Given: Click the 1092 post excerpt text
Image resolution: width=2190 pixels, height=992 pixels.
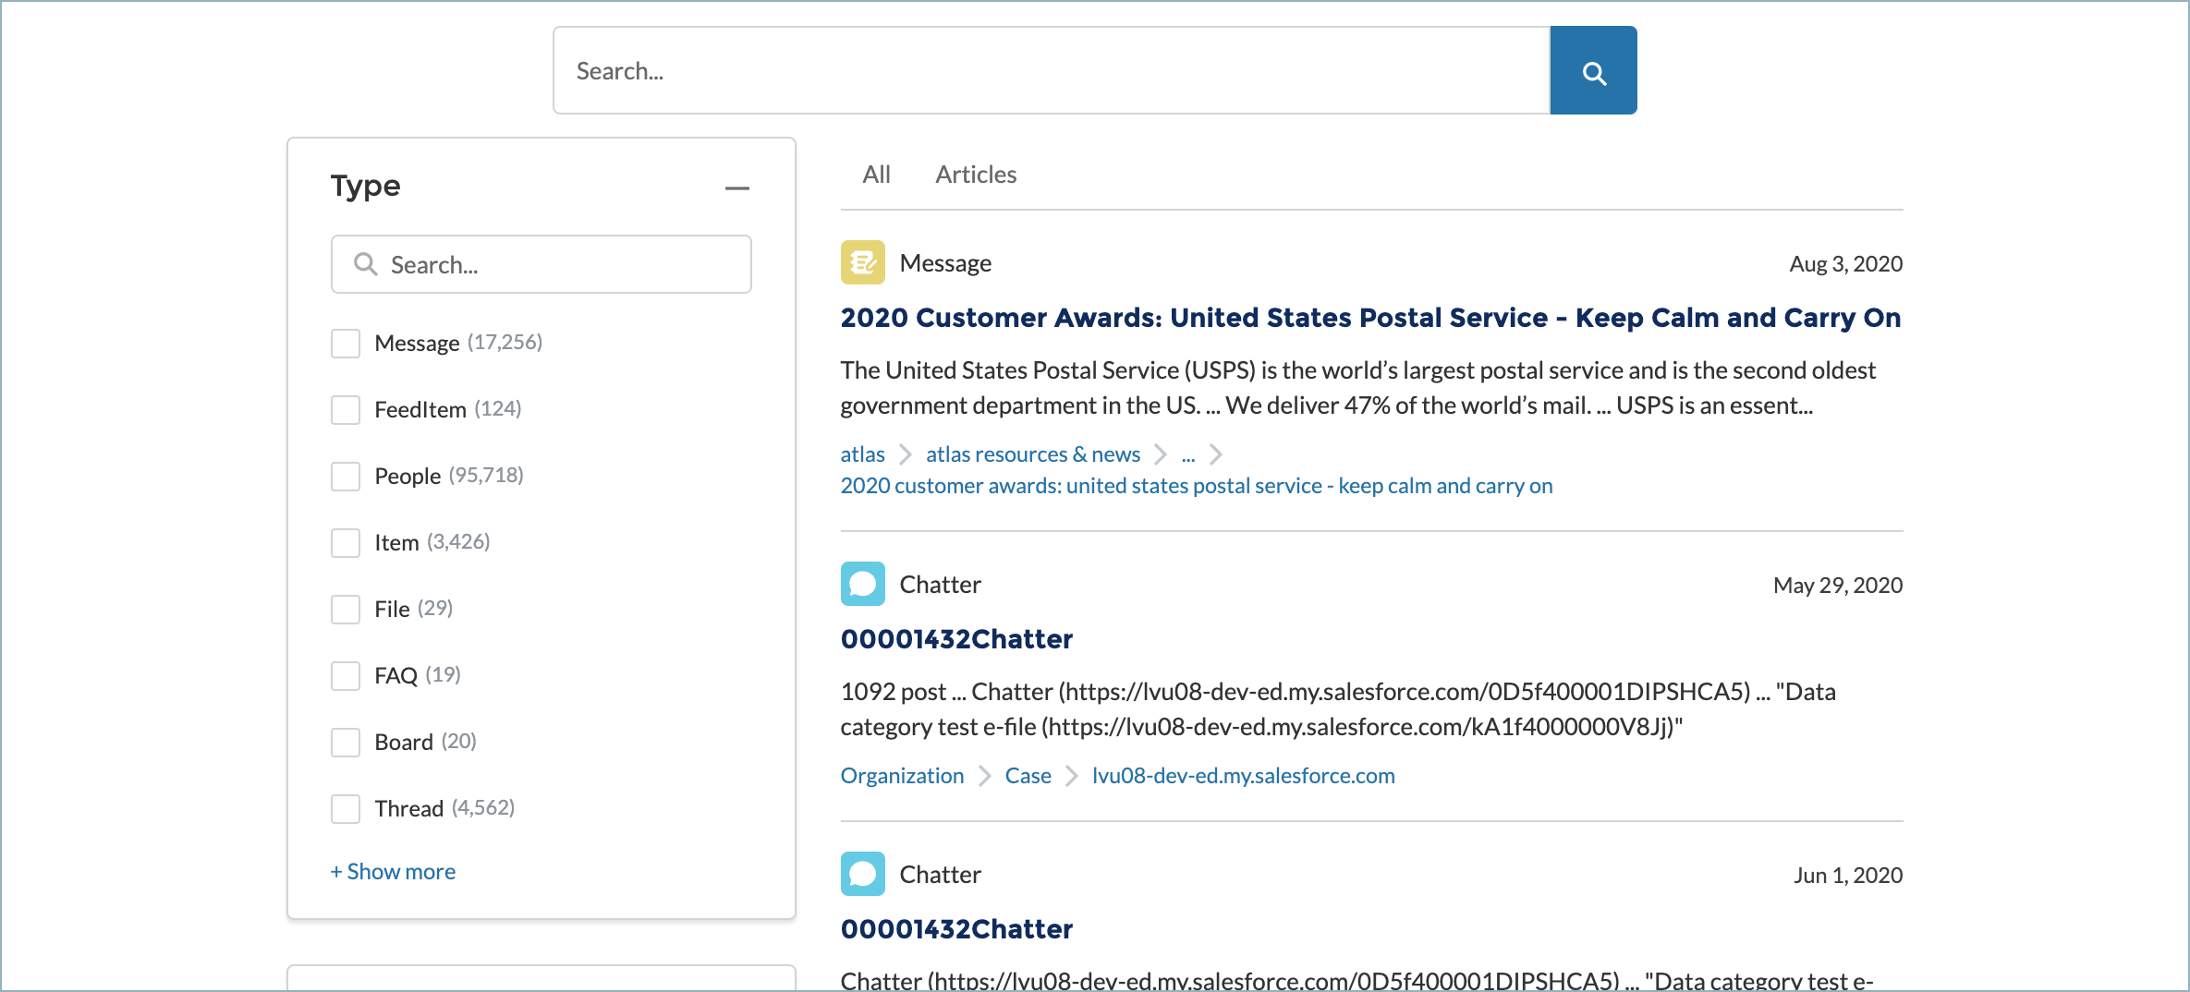Looking at the screenshot, I should 1338,709.
